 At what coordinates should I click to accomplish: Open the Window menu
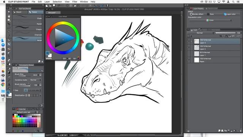click(84, 2)
